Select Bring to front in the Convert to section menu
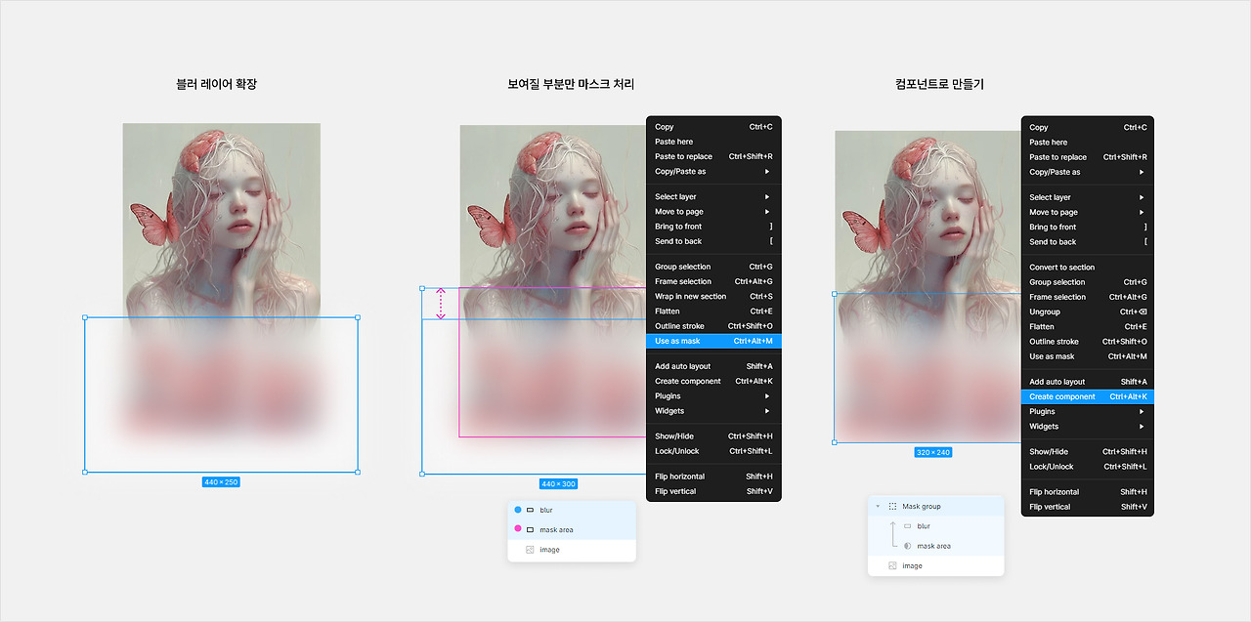1251x622 pixels. coord(1088,227)
